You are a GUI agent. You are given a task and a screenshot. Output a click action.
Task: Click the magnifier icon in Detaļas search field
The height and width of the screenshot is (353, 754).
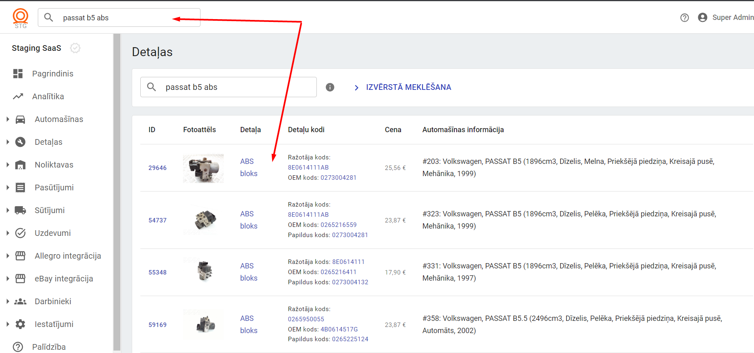pos(151,87)
